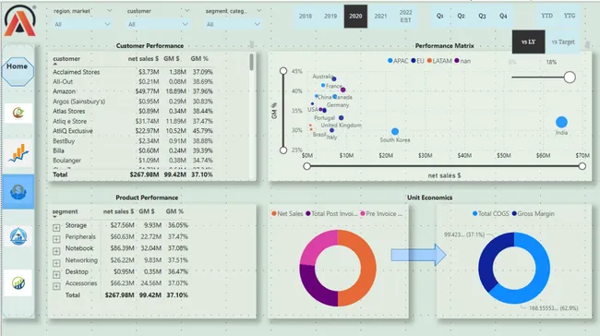Open the segment, category dropdown
Image resolution: width=600 pixels, height=336 pixels.
point(233,24)
